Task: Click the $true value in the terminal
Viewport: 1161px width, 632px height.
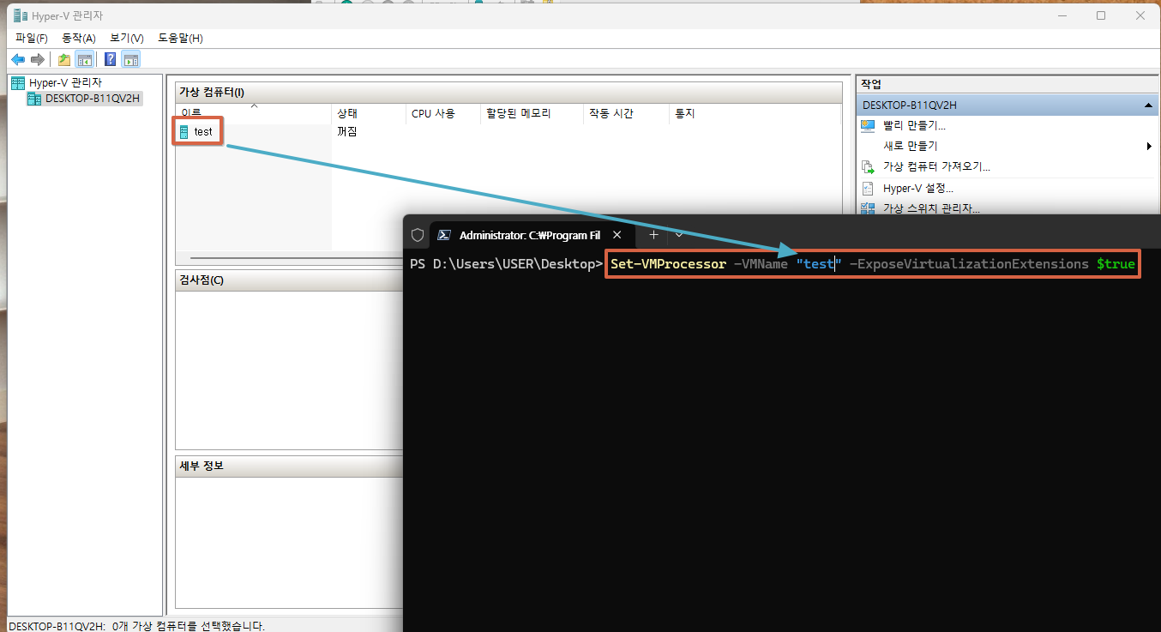Action: click(x=1116, y=264)
